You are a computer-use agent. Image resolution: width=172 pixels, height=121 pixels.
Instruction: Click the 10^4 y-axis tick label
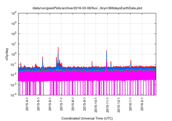click(14, 14)
